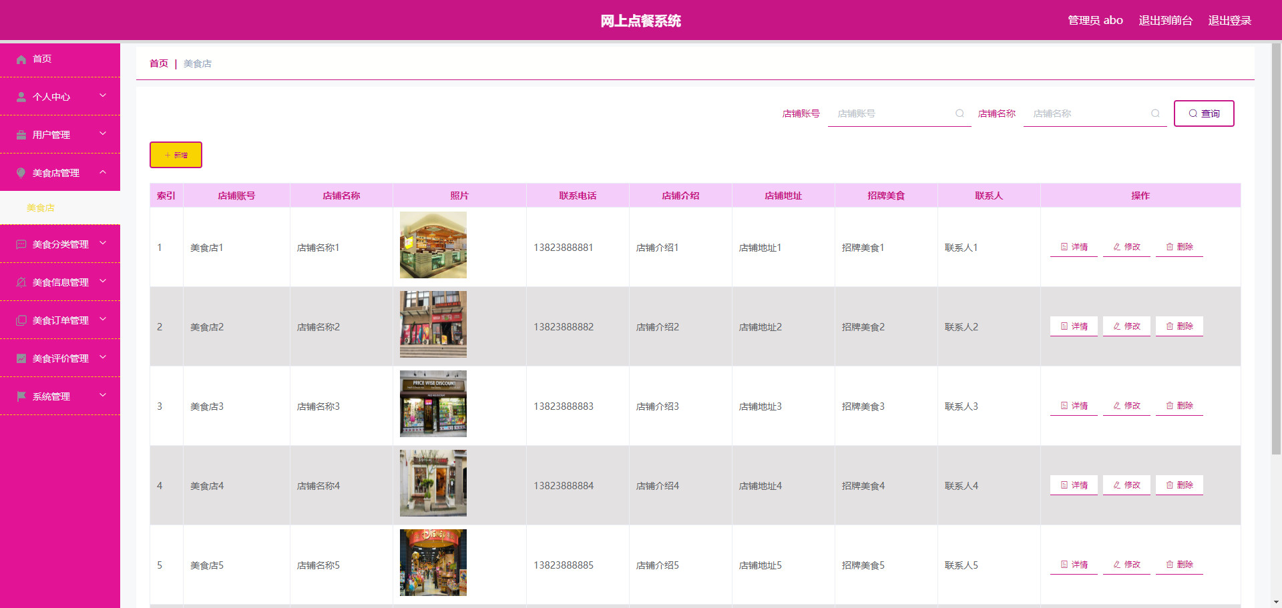This screenshot has width=1282, height=608.
Task: Open 个人中心 sidebar menu
Action: point(60,97)
